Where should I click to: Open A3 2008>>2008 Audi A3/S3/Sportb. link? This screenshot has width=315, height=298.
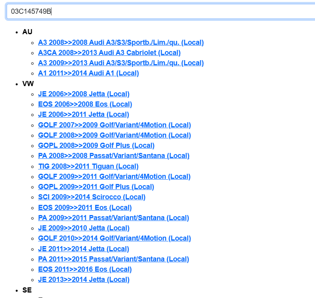[121, 42]
